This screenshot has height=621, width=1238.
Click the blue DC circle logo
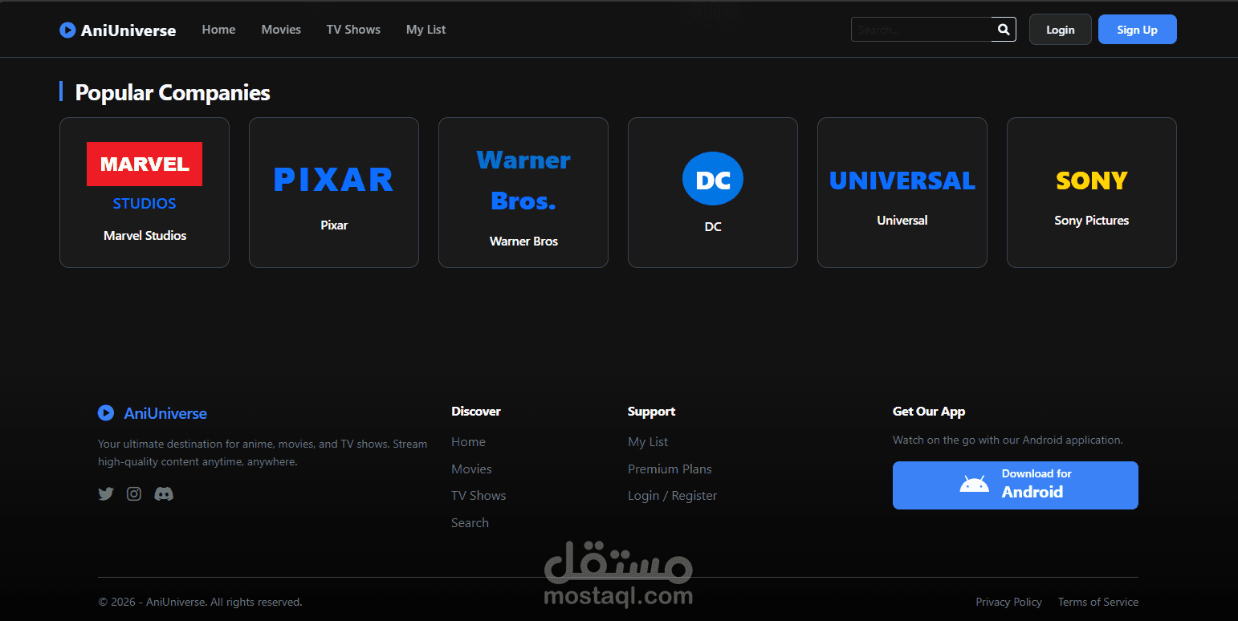[713, 179]
